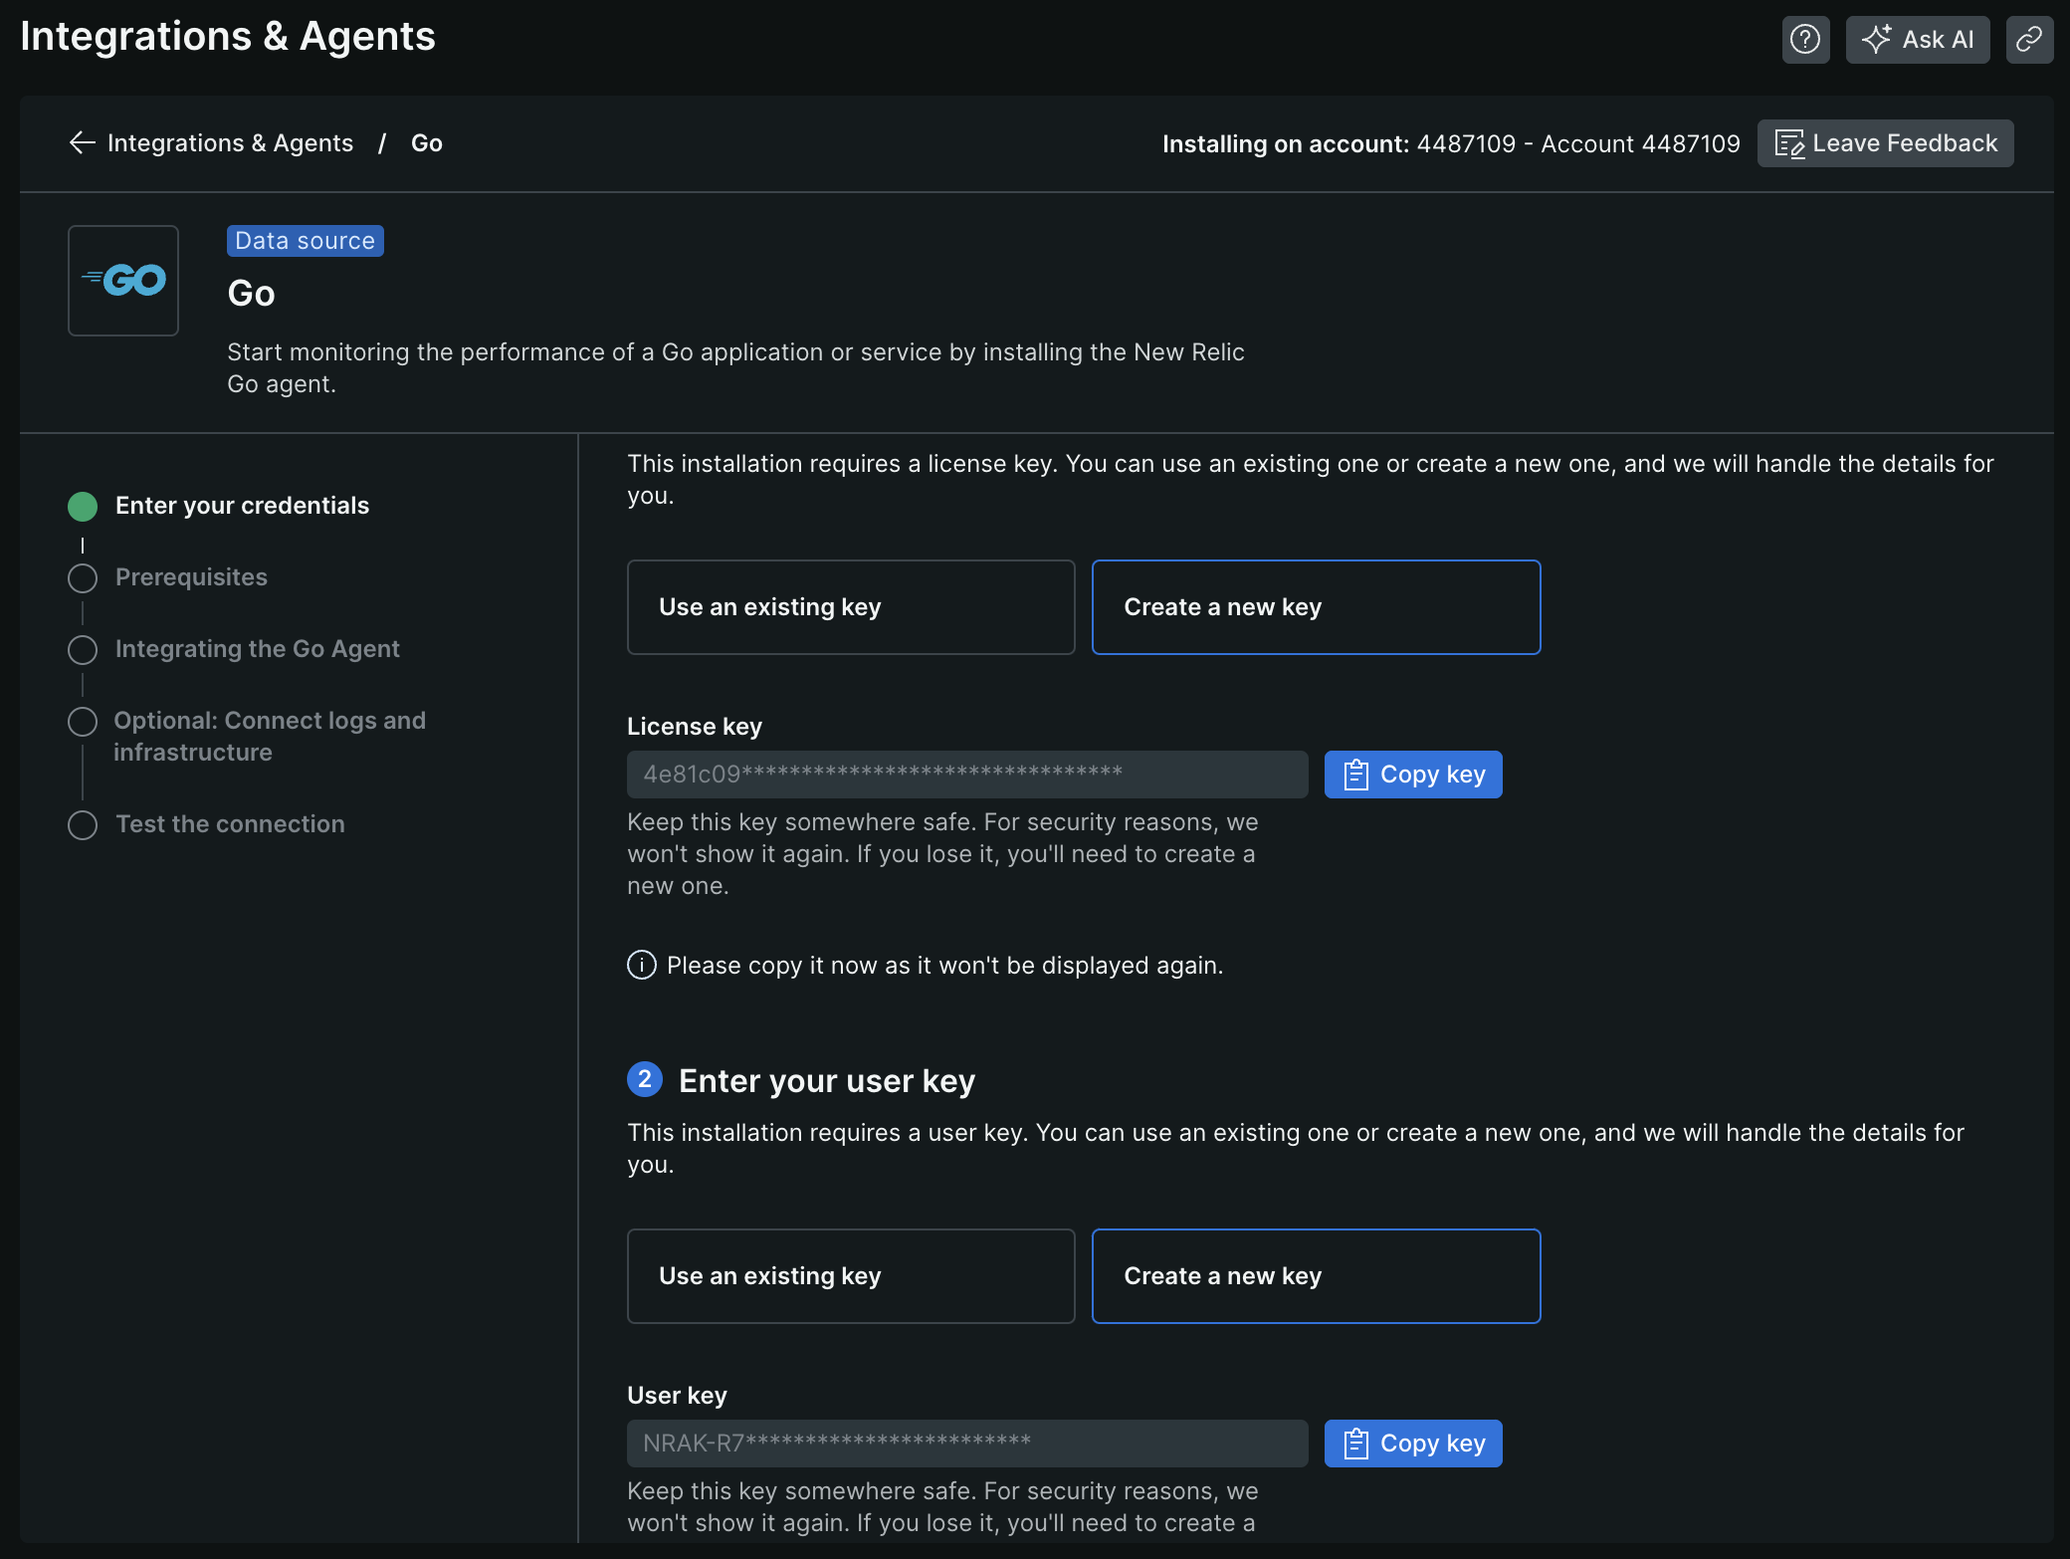Open Ask AI assistant
The height and width of the screenshot is (1559, 2070).
pyautogui.click(x=1917, y=40)
